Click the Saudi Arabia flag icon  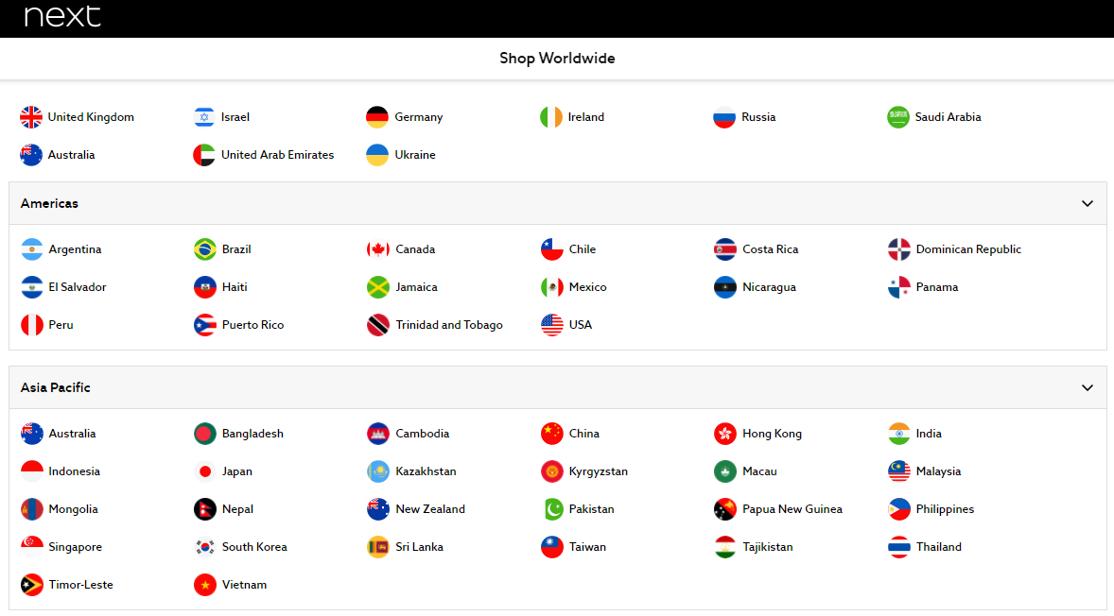point(898,117)
